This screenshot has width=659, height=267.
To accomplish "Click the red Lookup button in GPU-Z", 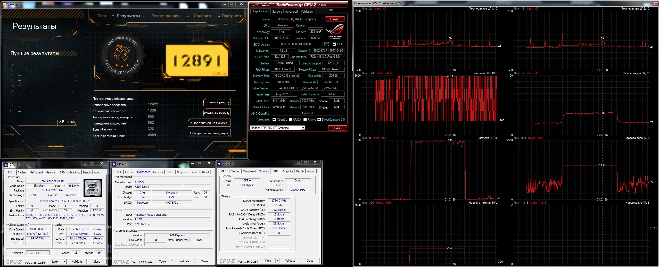I will point(335,19).
